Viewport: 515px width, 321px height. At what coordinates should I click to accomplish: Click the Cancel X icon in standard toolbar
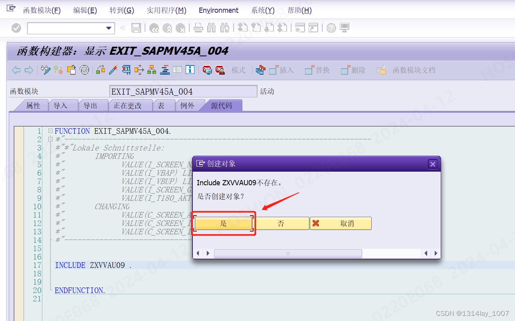point(180,28)
